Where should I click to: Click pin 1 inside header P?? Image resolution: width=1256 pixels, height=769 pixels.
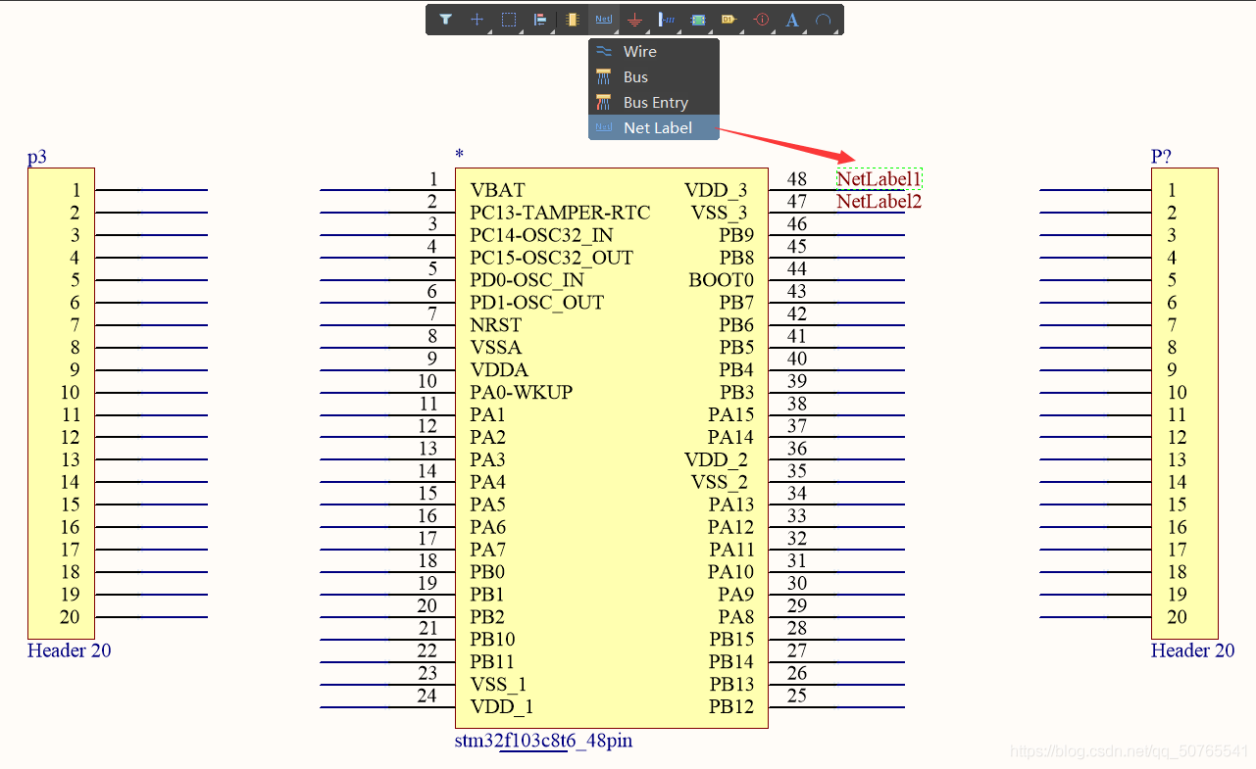[x=1172, y=191]
